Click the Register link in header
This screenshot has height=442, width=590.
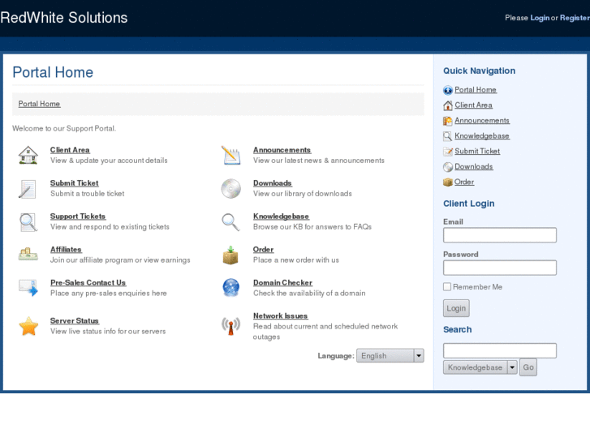575,18
